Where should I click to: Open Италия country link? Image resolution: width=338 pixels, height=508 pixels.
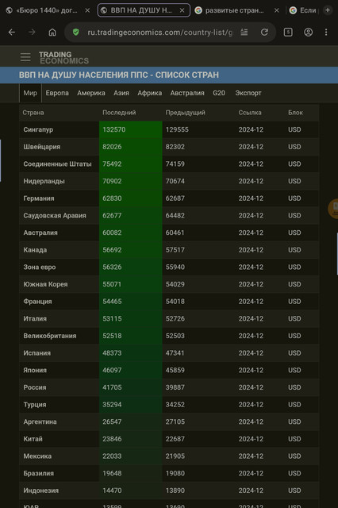click(x=35, y=318)
